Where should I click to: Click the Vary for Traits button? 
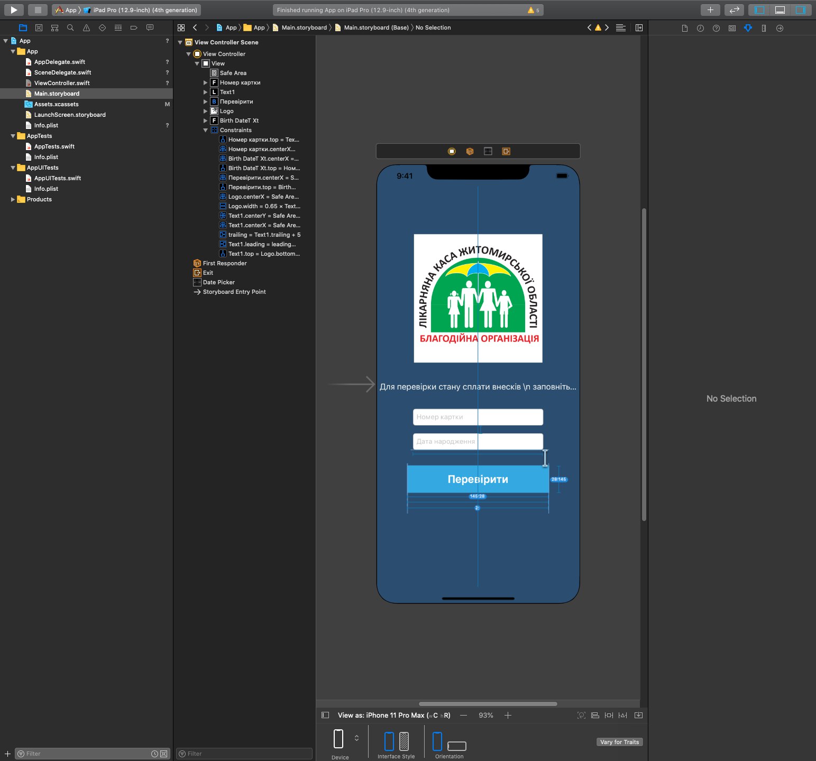pos(620,742)
